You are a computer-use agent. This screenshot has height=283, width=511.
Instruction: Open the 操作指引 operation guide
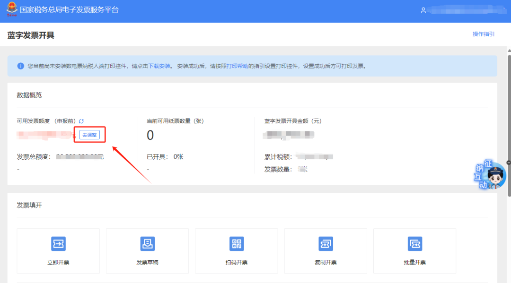point(484,34)
